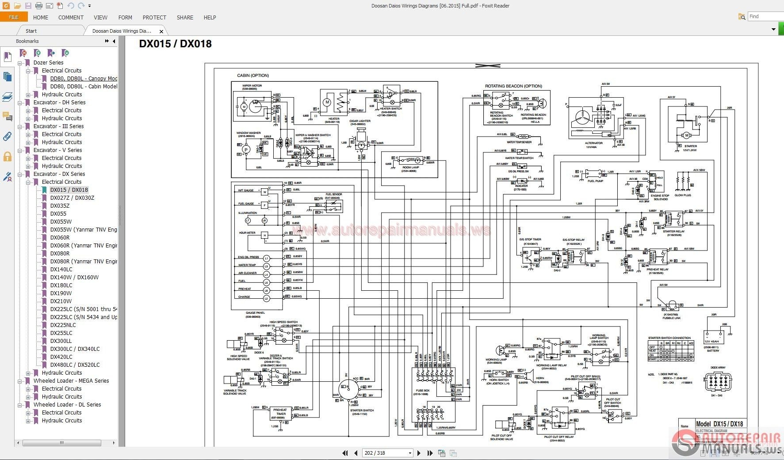Screen dimensions: 784x460
Task: Delete the selected bookmark with the red X icon
Action: (x=22, y=53)
